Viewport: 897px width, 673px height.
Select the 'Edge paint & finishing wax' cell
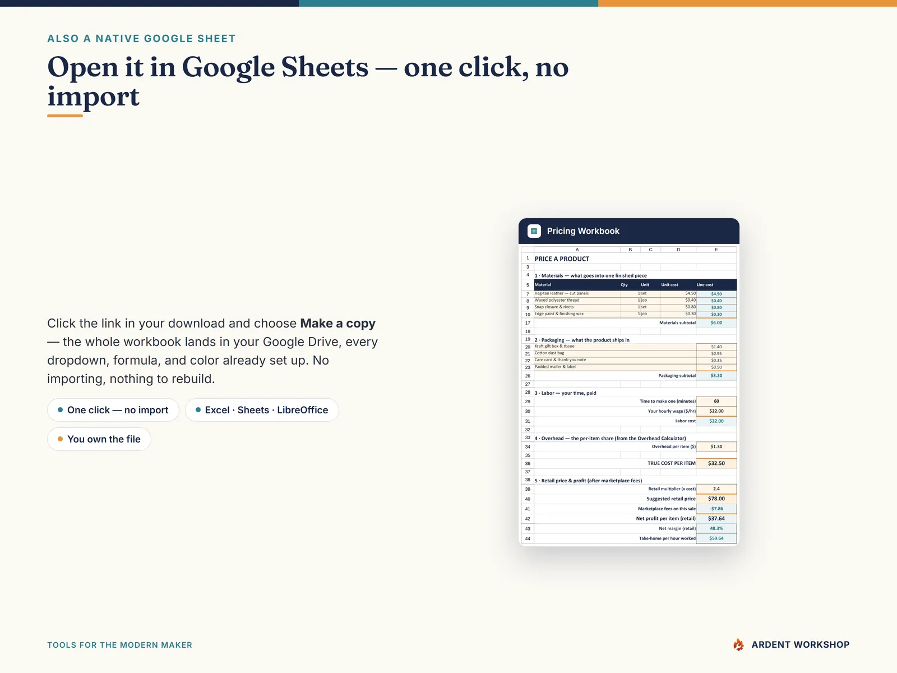[577, 314]
